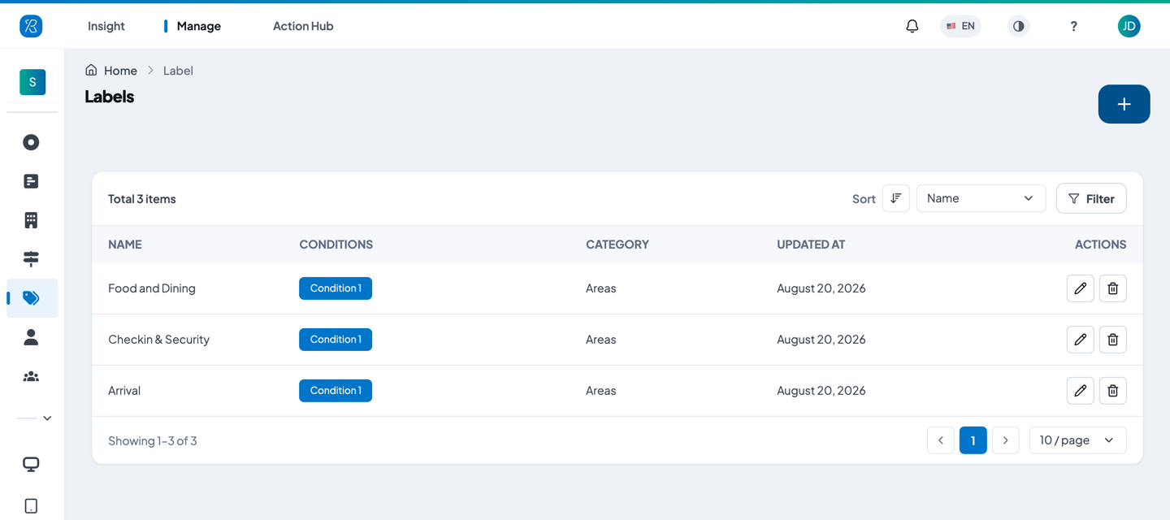This screenshot has width=1170, height=520.
Task: Switch to the Insight tab
Action: pos(106,26)
